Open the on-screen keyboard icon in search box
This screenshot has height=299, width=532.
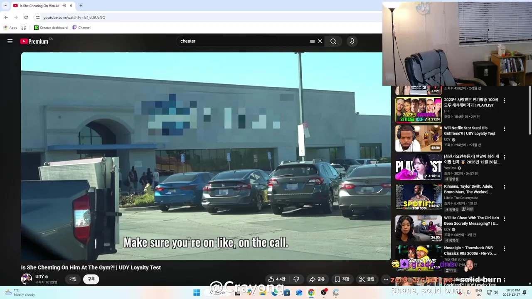312,41
